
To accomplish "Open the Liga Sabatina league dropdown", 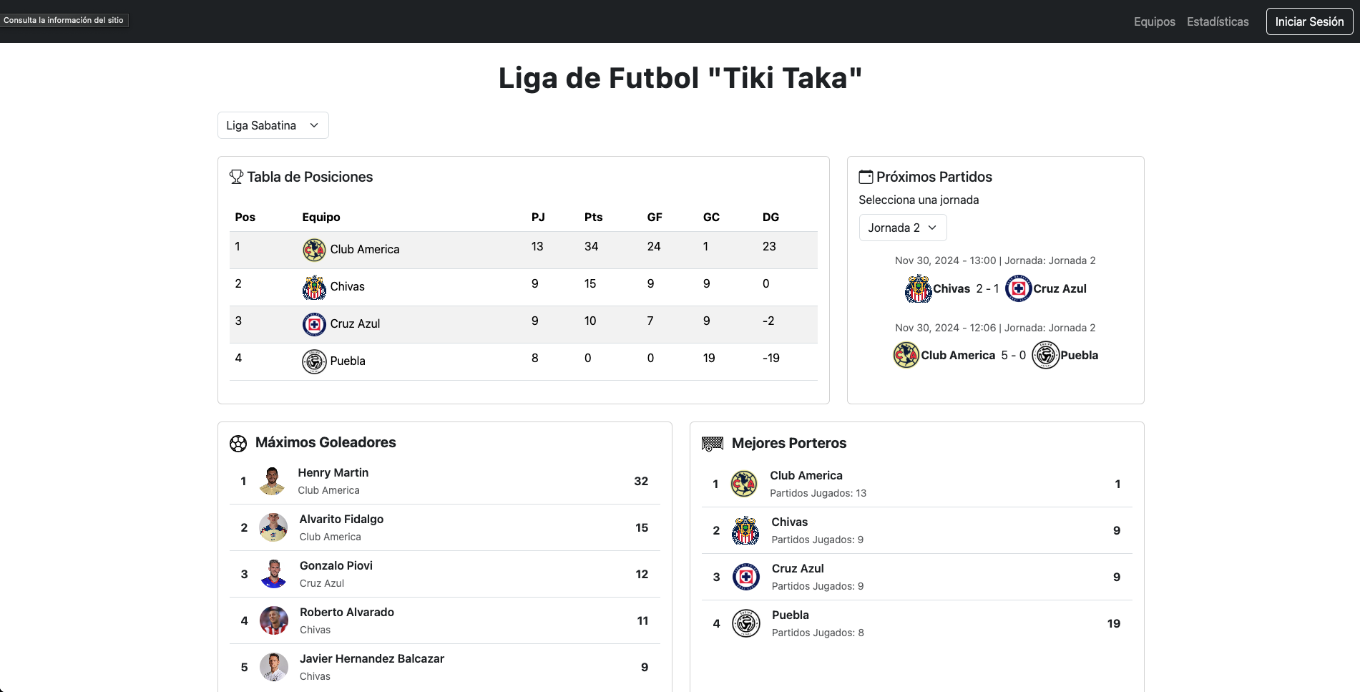I will click(273, 125).
